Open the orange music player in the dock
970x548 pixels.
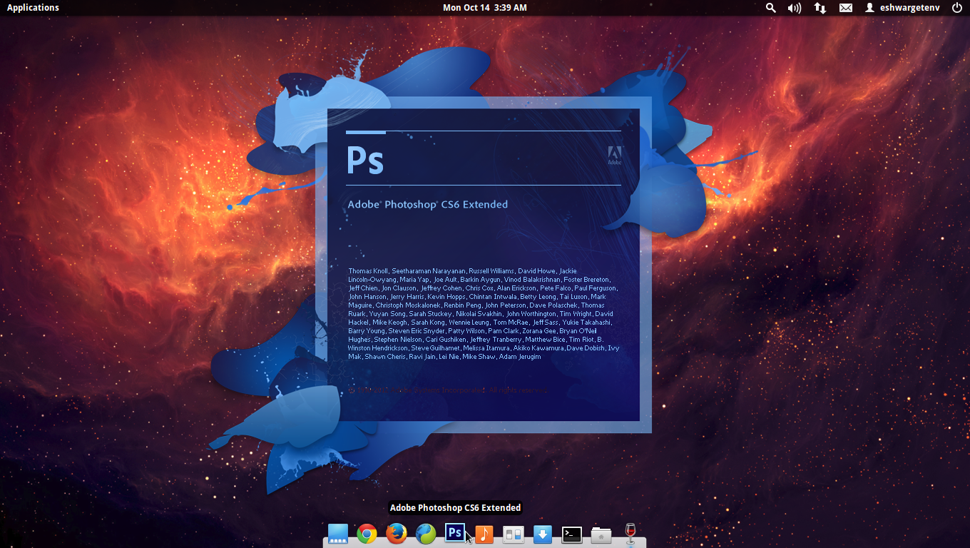pos(484,534)
